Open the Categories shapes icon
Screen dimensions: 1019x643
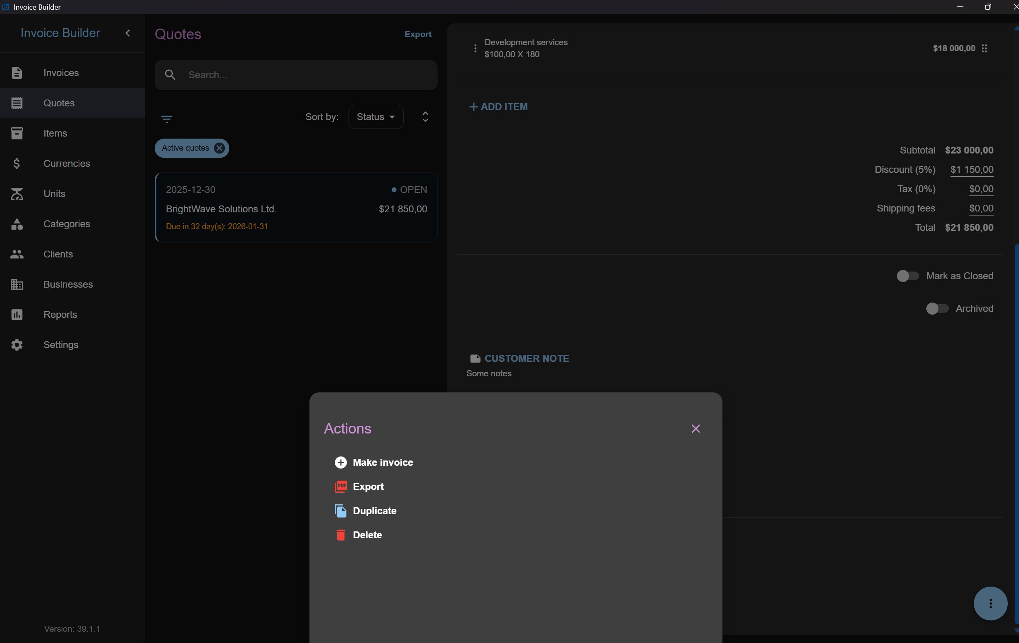coord(17,224)
